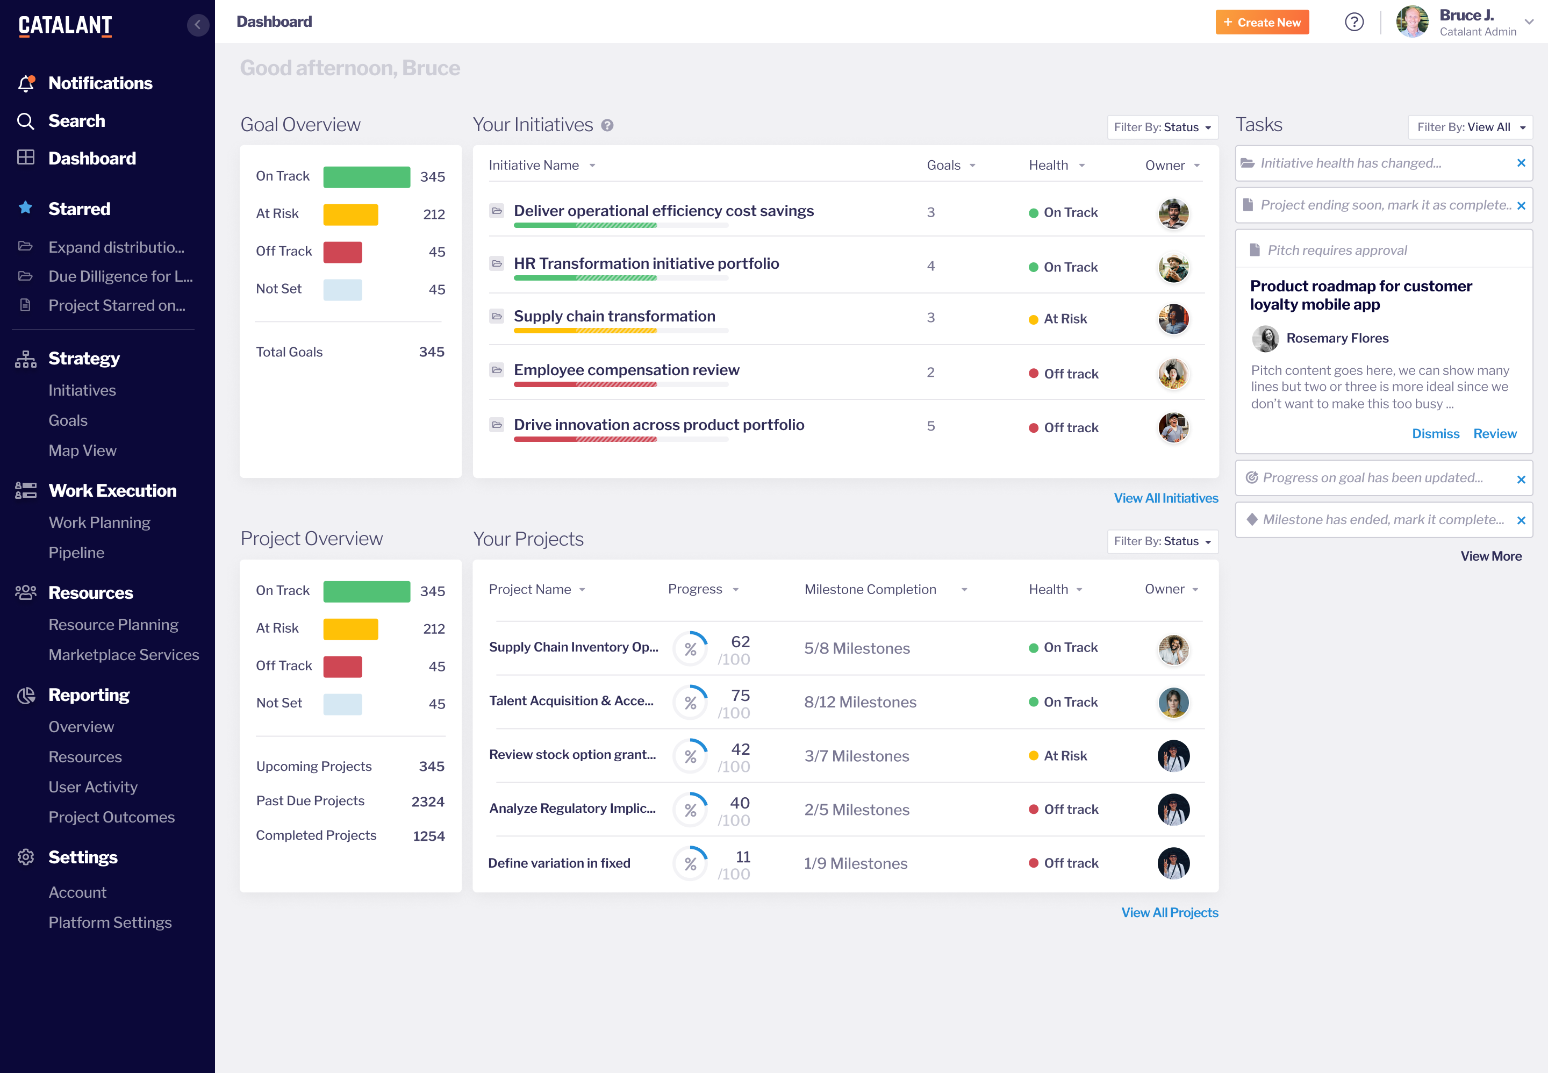Image resolution: width=1548 pixels, height=1073 pixels.
Task: Filter Your Projects by Status dropdown
Action: pos(1163,541)
